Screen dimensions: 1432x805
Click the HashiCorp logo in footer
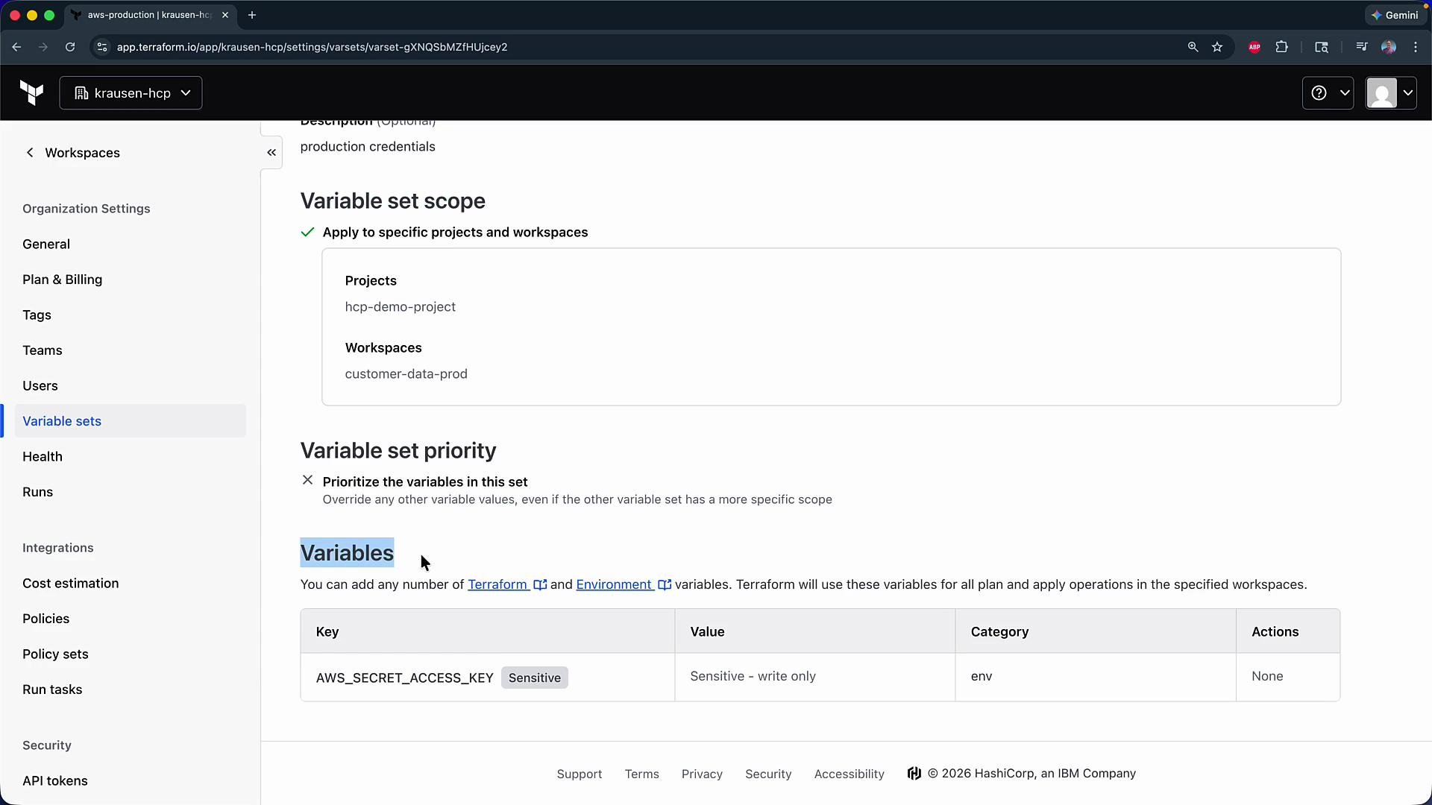tap(914, 774)
